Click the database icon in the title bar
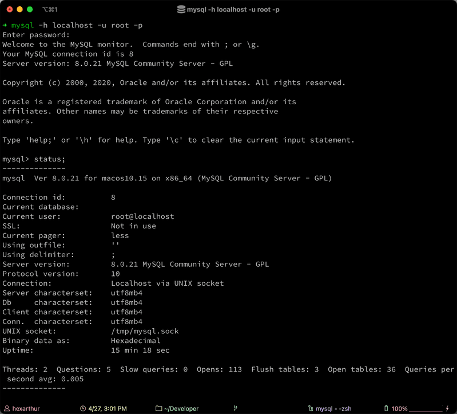This screenshot has height=414, width=457. click(x=181, y=10)
